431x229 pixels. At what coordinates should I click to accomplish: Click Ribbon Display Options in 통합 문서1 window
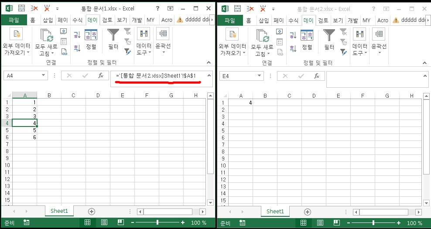coord(170,9)
